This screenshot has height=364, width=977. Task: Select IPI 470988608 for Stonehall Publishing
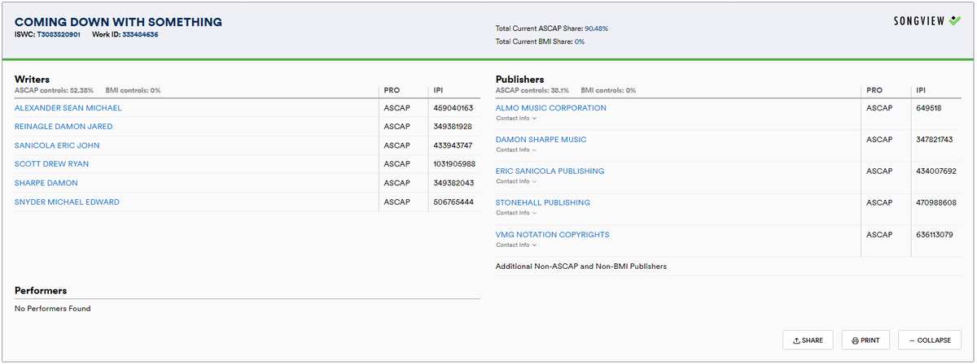point(936,203)
